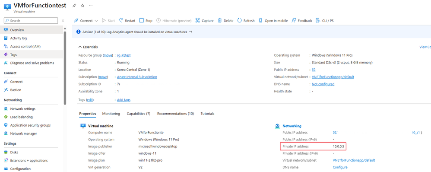Collapse the Essentials section
Image resolution: width=431 pixels, height=172 pixels.
pos(80,47)
